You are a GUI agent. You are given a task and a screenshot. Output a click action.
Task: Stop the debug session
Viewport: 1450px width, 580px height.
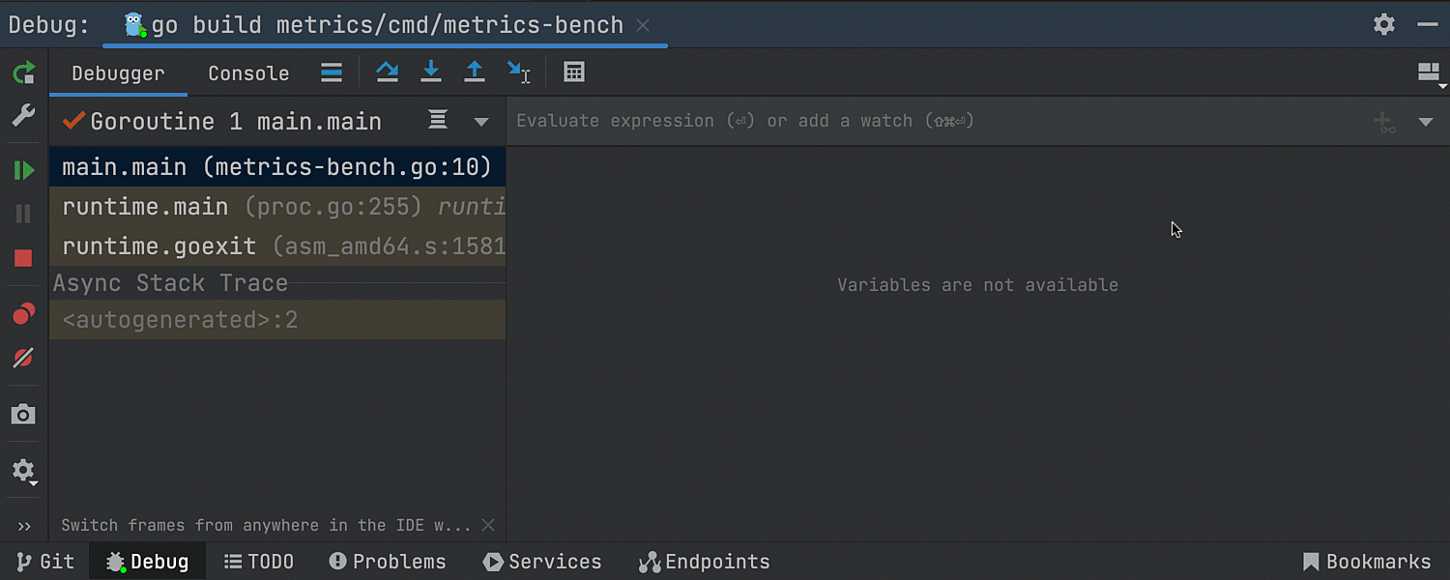pyautogui.click(x=23, y=258)
